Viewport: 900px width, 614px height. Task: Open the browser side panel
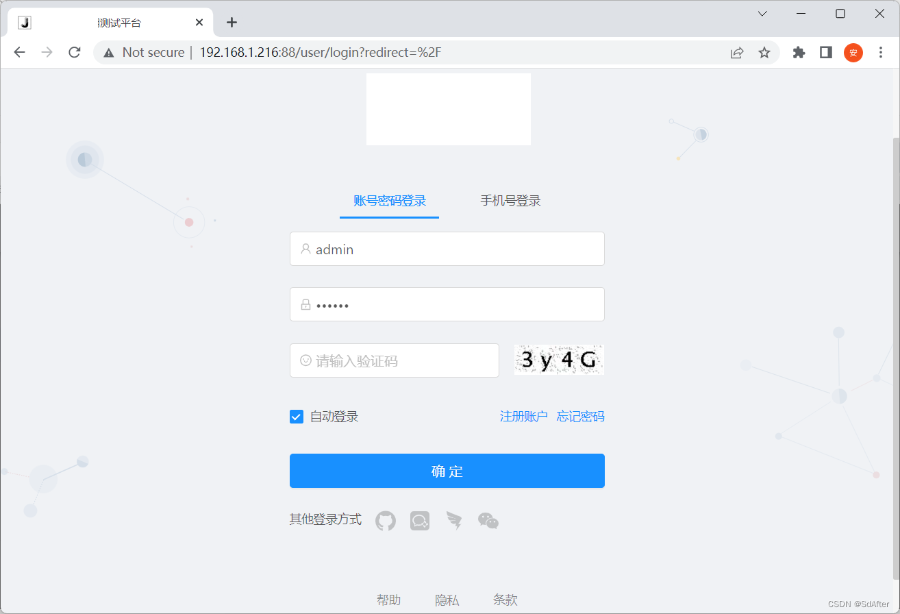click(826, 52)
